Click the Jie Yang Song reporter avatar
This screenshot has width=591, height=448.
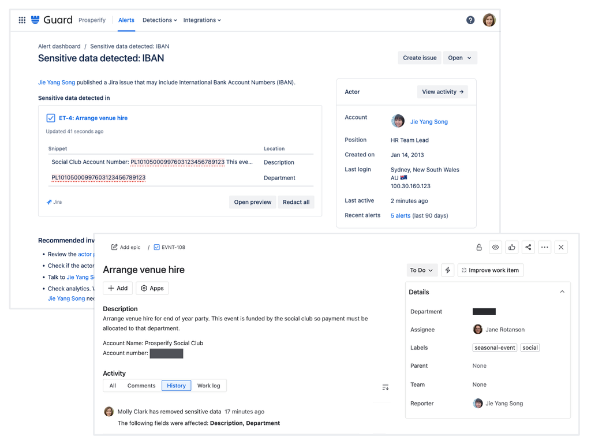478,403
